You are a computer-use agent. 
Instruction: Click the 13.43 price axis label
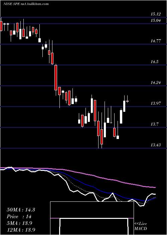(x=156, y=145)
